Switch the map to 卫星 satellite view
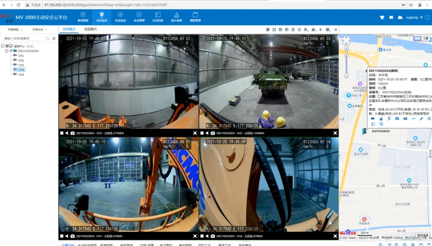 tap(425, 38)
